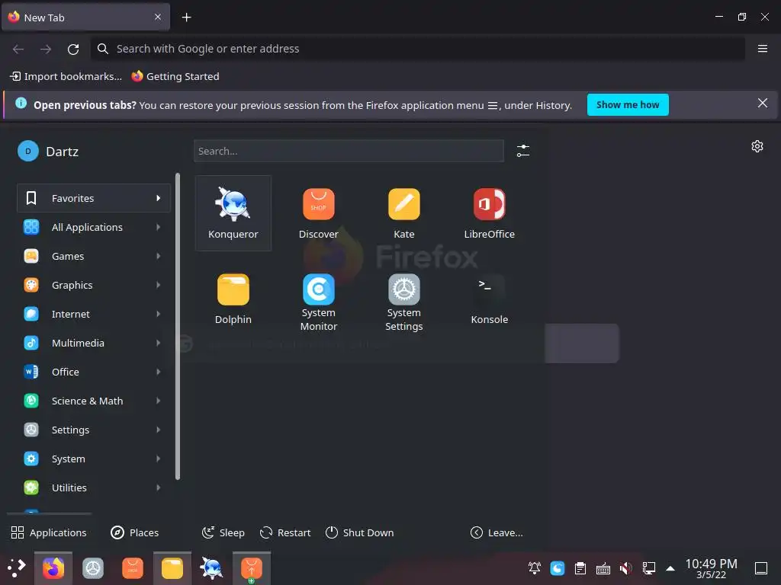
Task: Open Firefox new tab settings gear
Action: pyautogui.click(x=757, y=146)
